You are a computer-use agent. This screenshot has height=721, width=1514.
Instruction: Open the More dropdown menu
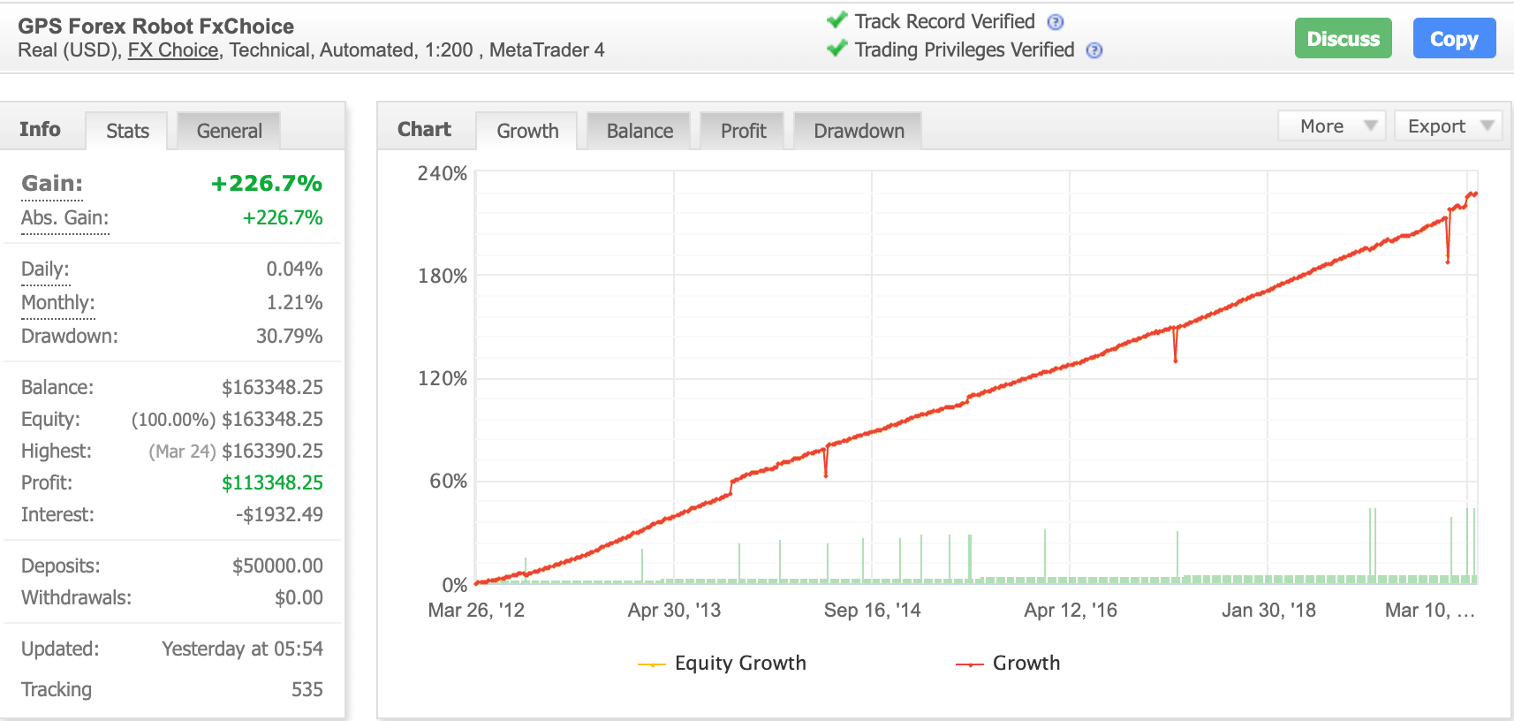tap(1331, 126)
